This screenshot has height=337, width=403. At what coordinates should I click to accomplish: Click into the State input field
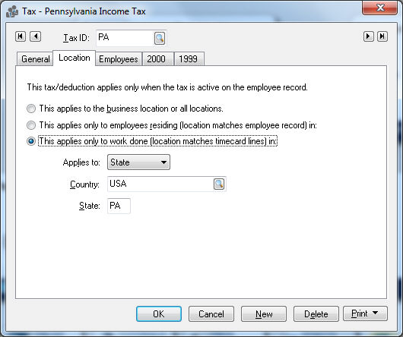pyautogui.click(x=119, y=206)
